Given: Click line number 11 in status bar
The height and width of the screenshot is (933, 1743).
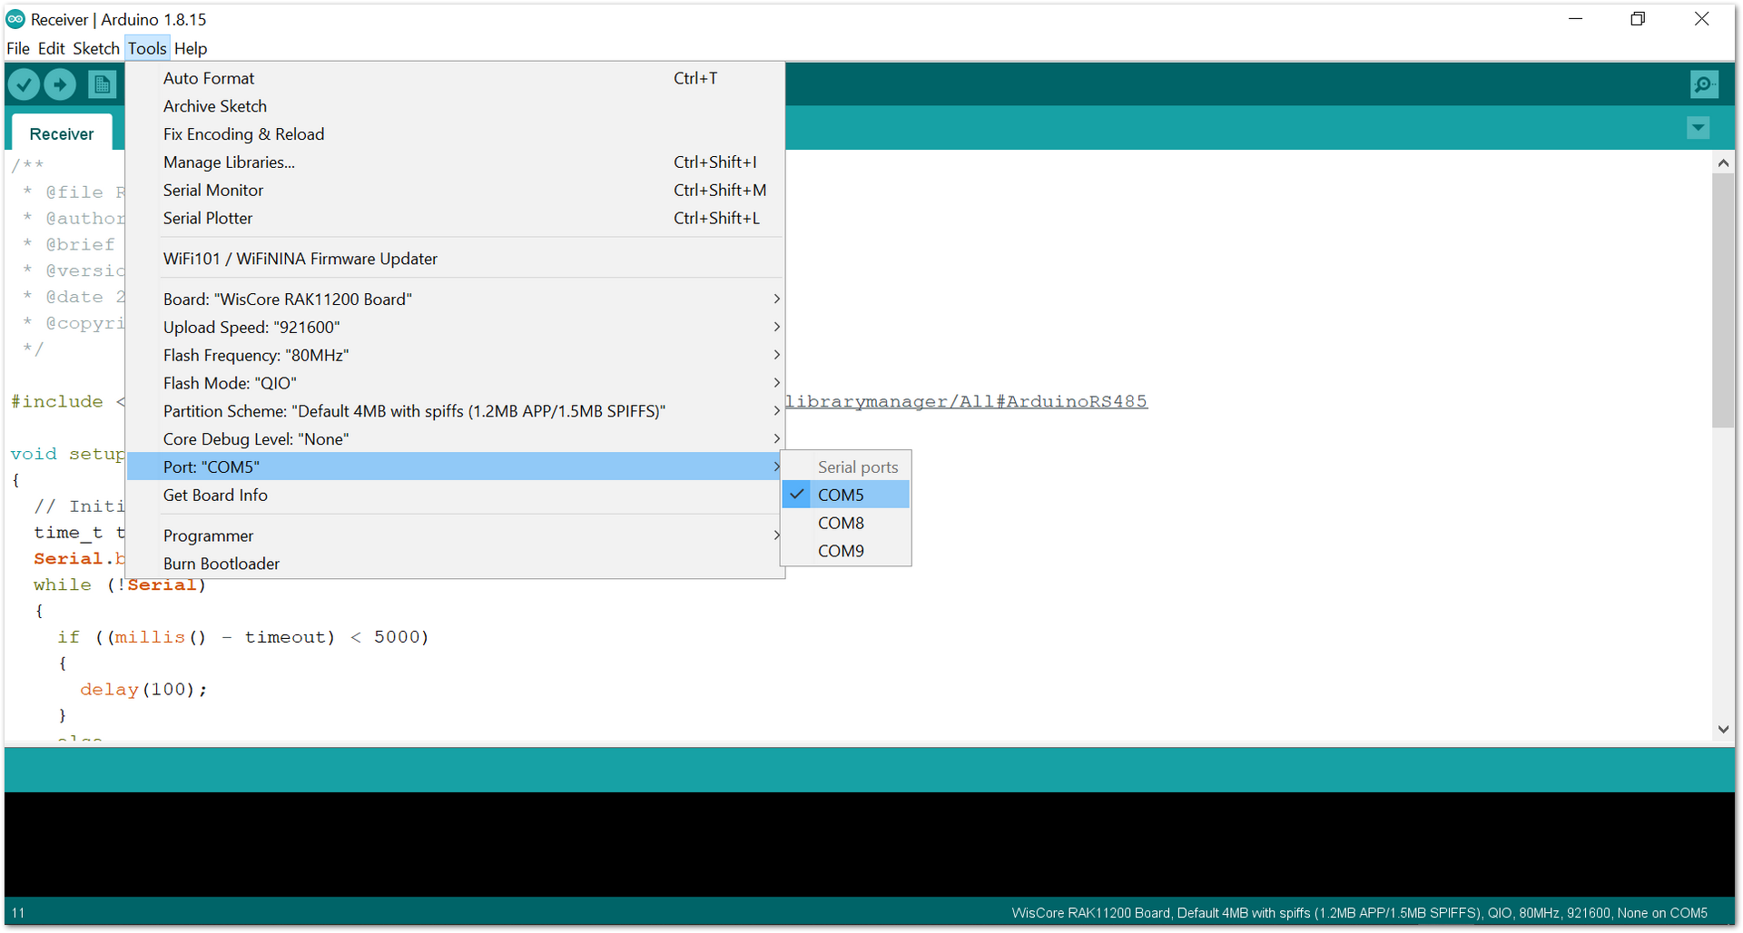Looking at the screenshot, I should coord(18,913).
